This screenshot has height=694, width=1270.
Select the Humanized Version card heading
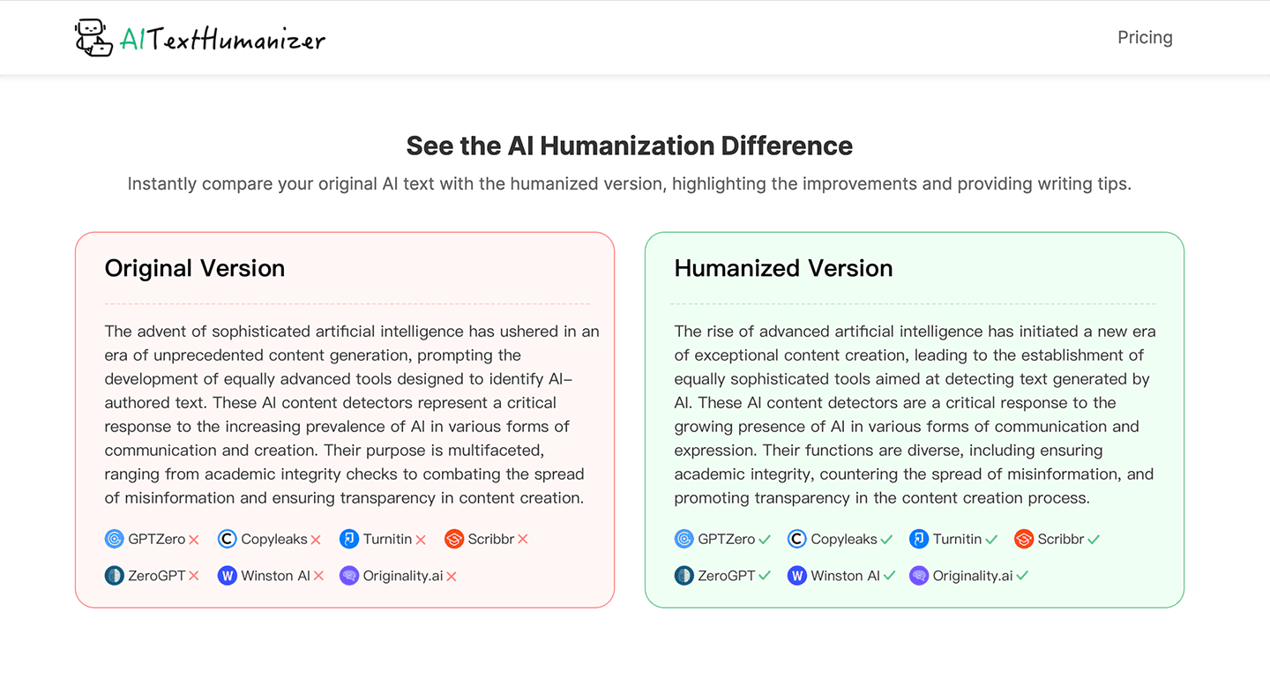(x=783, y=268)
